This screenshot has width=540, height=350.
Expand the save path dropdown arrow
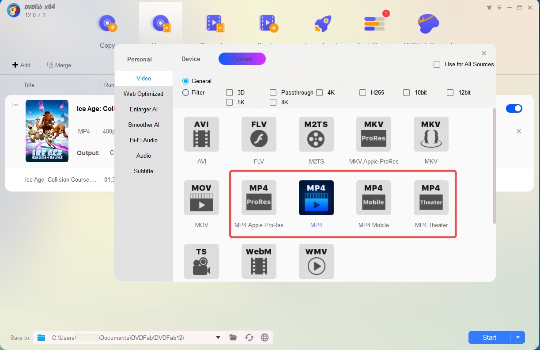click(218, 338)
